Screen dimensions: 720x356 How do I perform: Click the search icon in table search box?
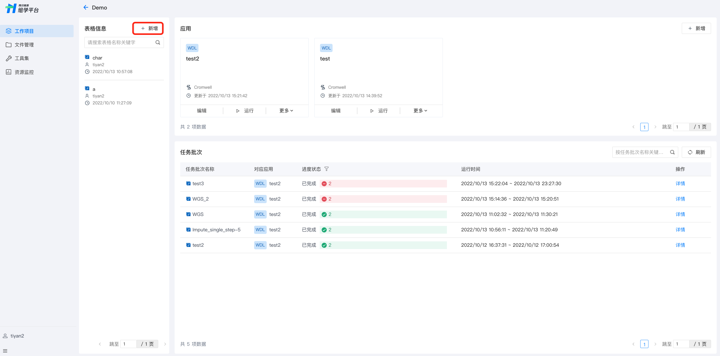coord(158,43)
